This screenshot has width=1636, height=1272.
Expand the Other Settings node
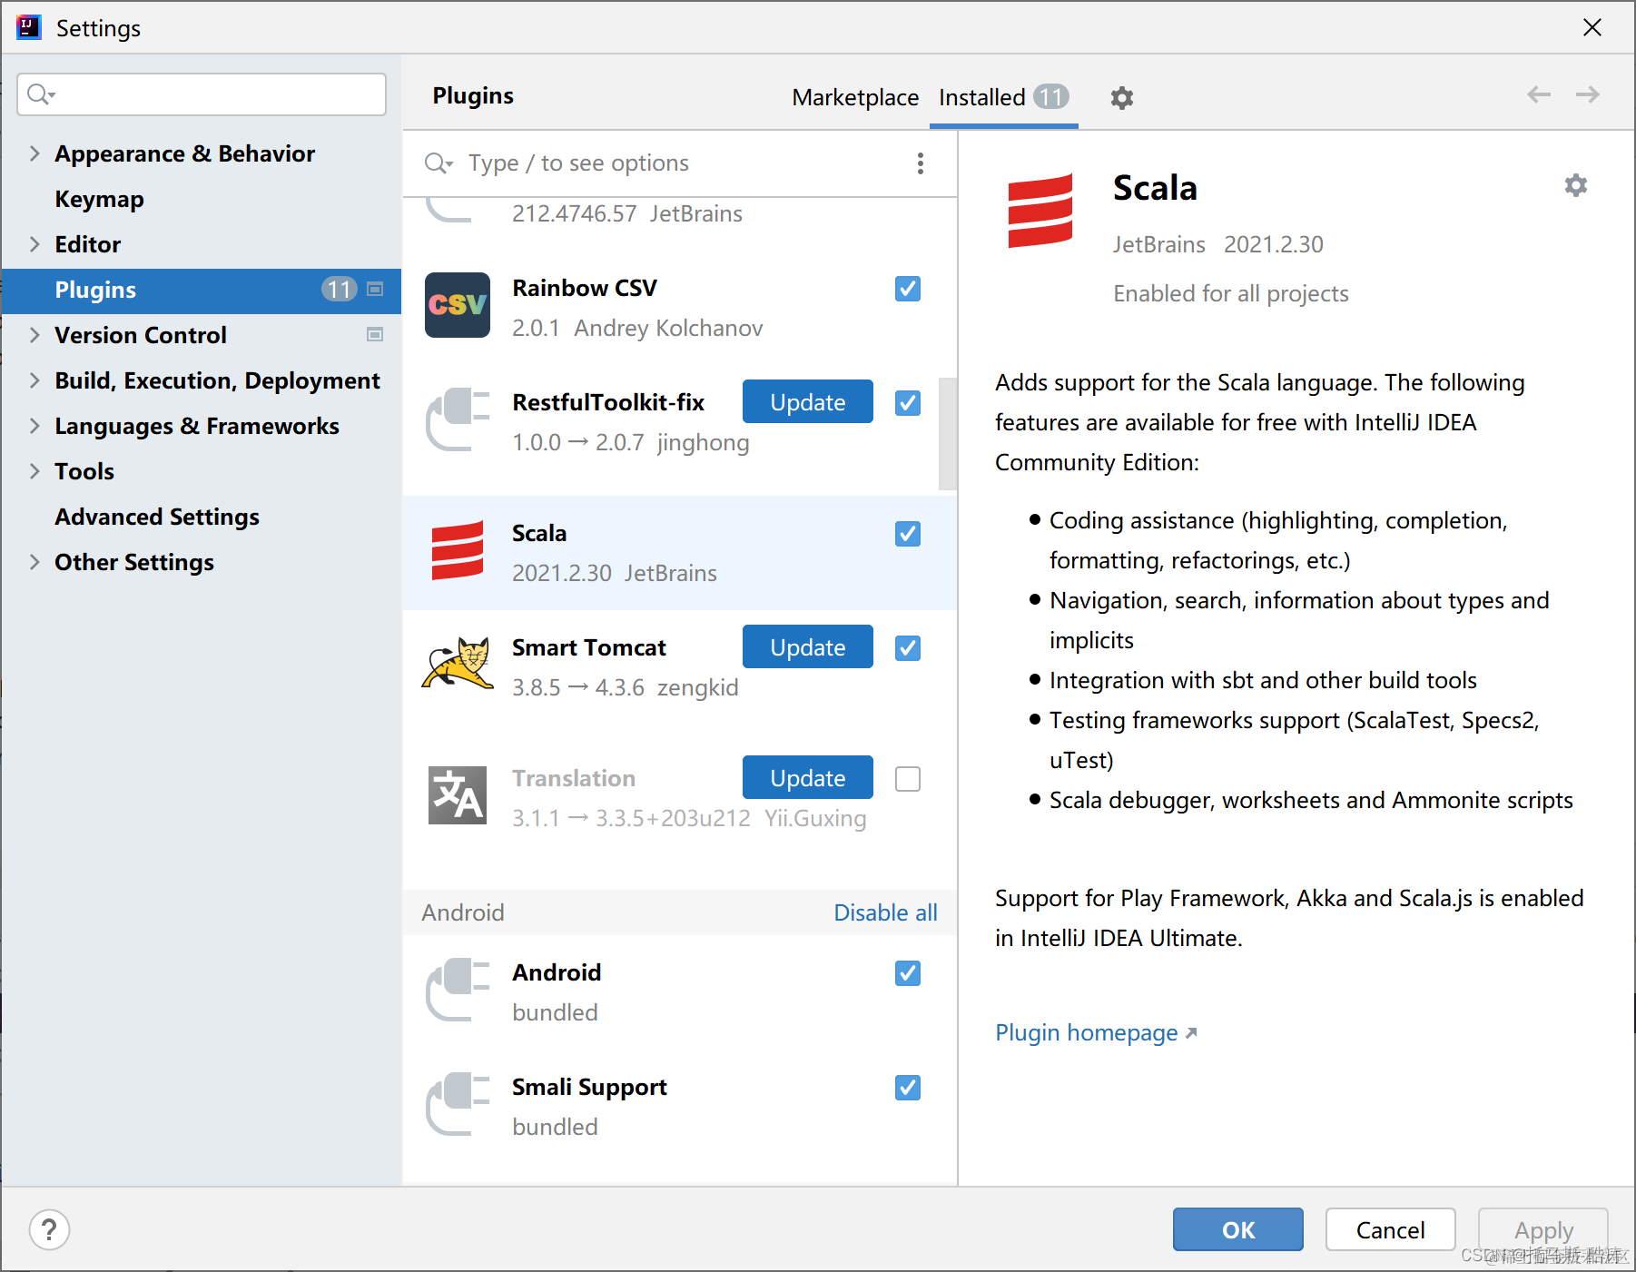pyautogui.click(x=34, y=562)
